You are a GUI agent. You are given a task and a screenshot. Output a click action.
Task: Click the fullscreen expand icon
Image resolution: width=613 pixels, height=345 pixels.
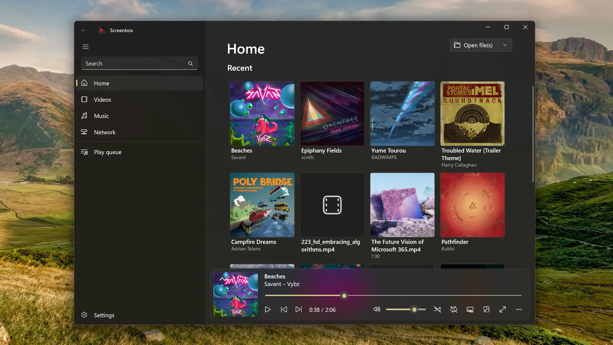pyautogui.click(x=502, y=309)
